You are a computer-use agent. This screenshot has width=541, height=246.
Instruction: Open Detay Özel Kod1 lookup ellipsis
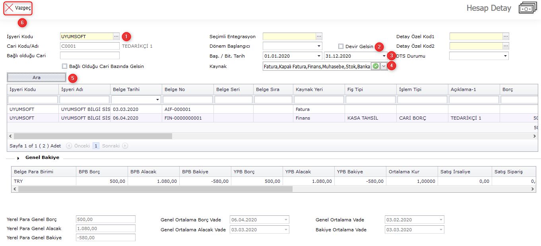[506, 37]
